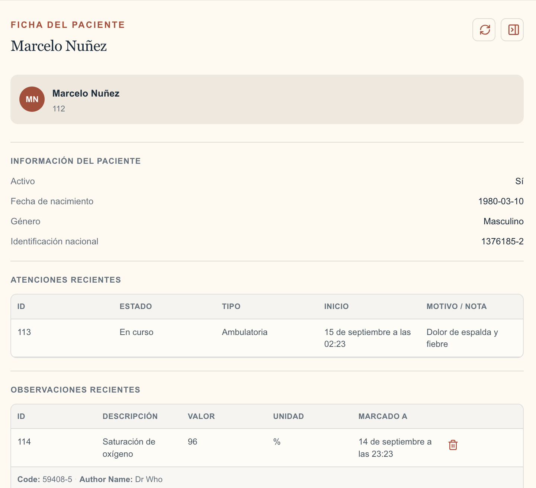Click the En curso status cell

click(137, 332)
